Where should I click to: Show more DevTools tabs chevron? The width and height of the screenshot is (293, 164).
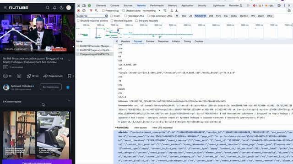coord(248,5)
